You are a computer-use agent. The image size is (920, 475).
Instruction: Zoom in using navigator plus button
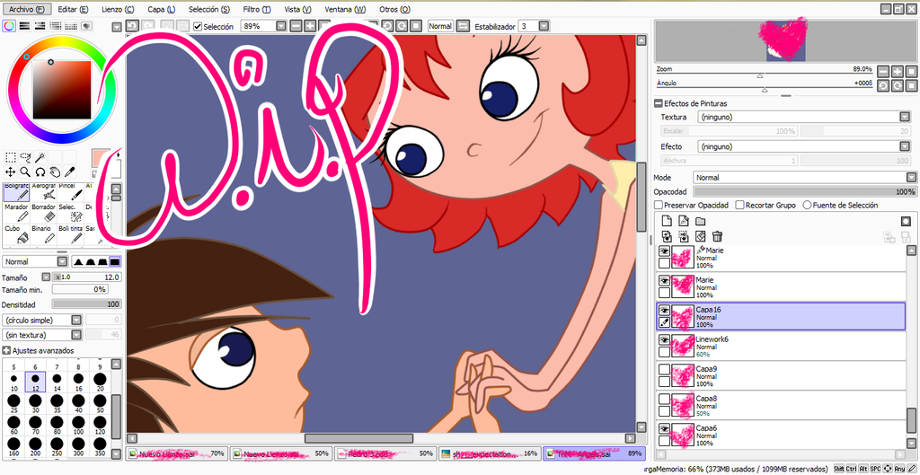pyautogui.click(x=898, y=71)
